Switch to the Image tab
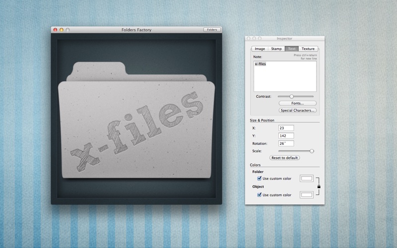Screen dimensions: 397x248 coord(260,49)
